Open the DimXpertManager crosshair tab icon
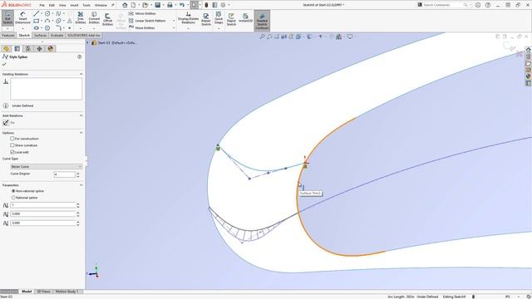The width and height of the screenshot is (532, 299). click(x=39, y=49)
